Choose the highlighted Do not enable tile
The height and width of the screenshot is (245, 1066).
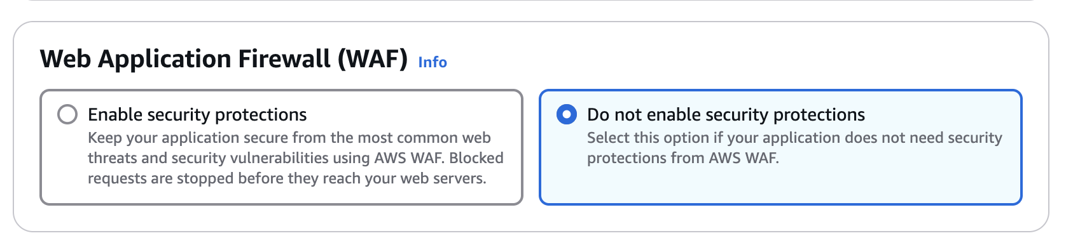point(780,147)
